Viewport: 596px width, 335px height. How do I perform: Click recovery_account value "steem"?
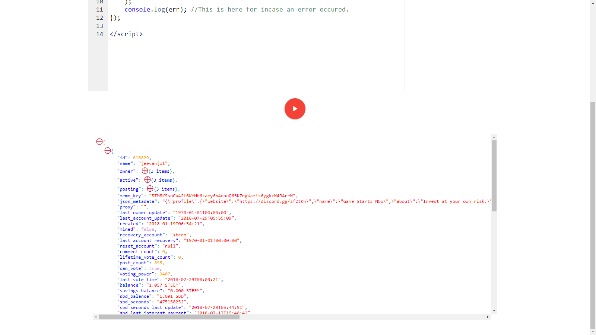[180, 235]
